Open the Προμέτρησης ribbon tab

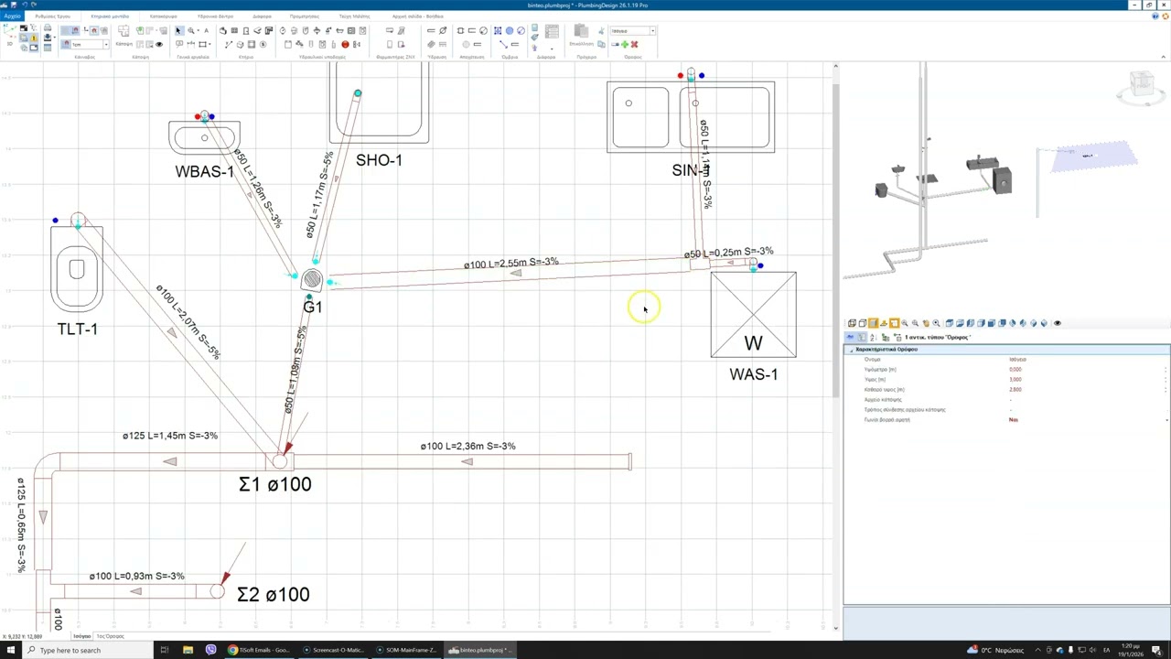pyautogui.click(x=305, y=16)
